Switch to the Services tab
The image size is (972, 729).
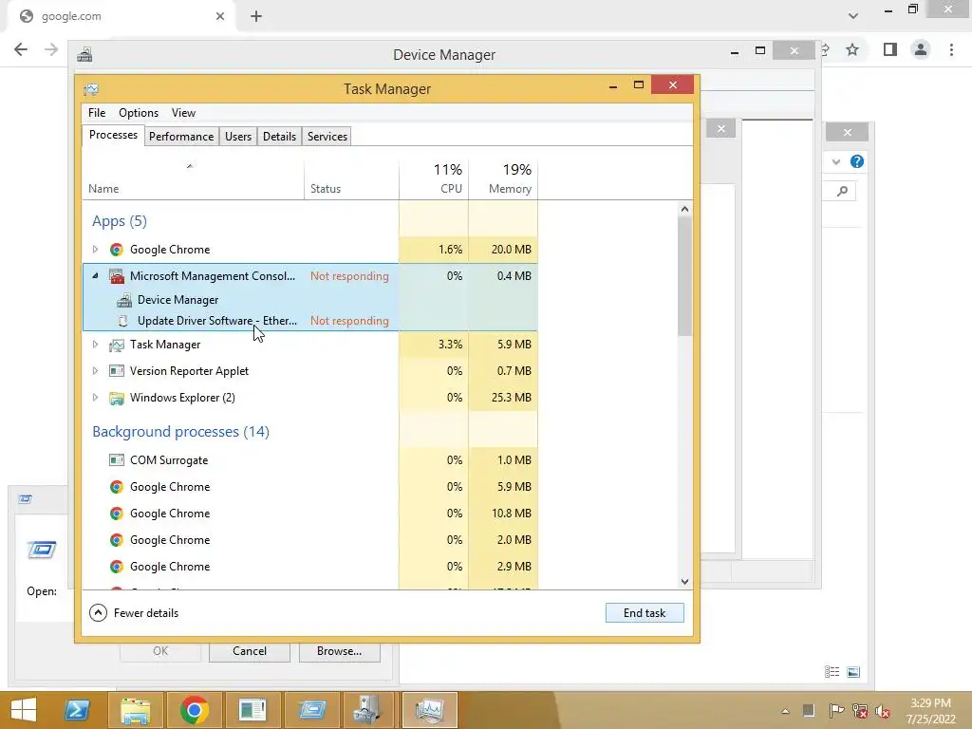[327, 137]
